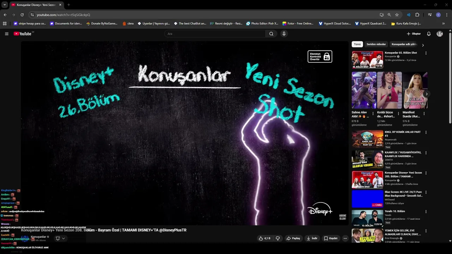Click the video player area to pause

(184, 133)
